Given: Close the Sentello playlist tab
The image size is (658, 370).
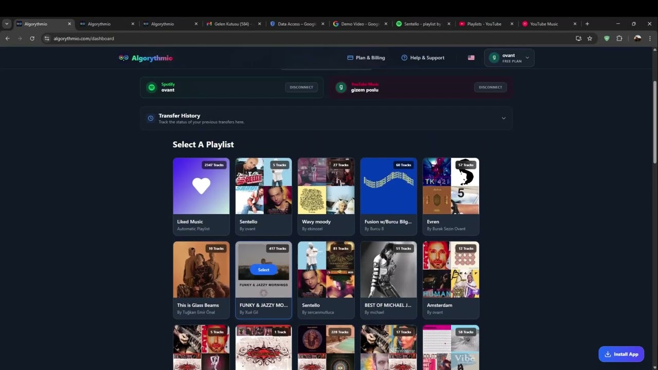Looking at the screenshot, I should point(448,24).
